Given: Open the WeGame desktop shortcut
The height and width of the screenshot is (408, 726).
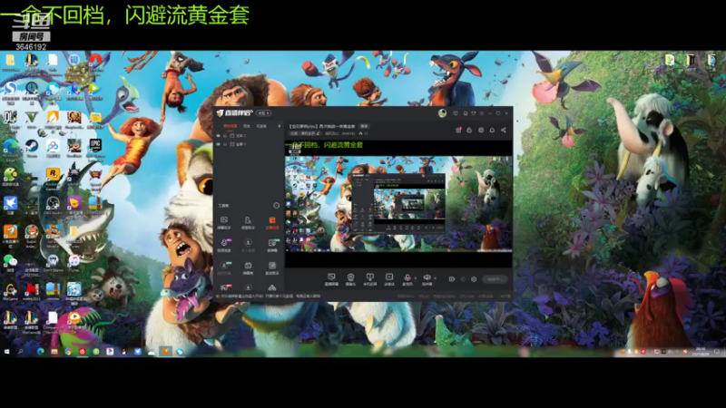Looking at the screenshot, I should pos(10,292).
